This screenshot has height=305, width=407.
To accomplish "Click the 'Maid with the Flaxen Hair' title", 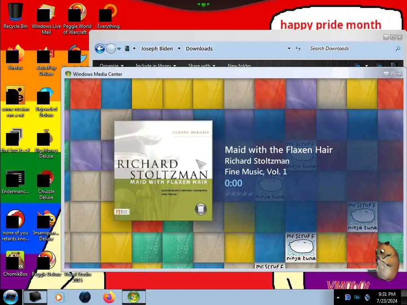I will 279,150.
